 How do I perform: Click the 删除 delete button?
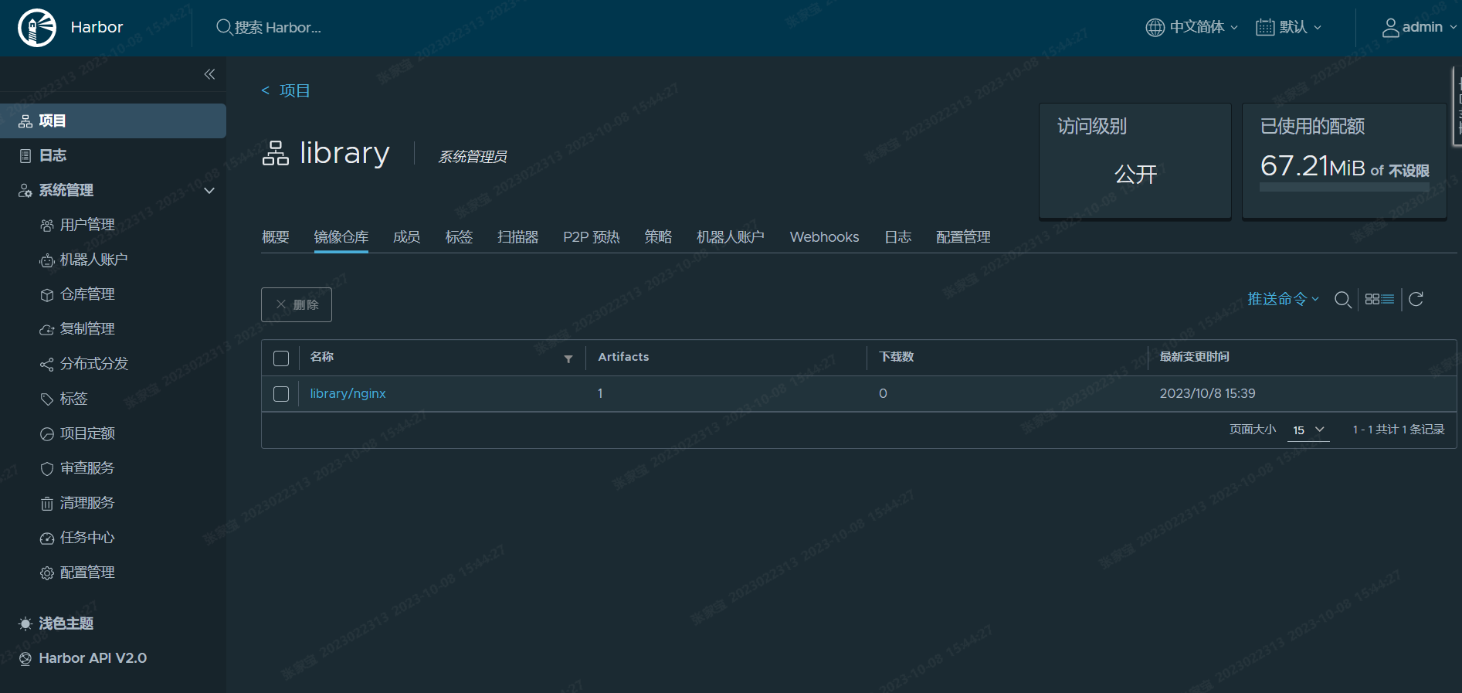(x=297, y=304)
